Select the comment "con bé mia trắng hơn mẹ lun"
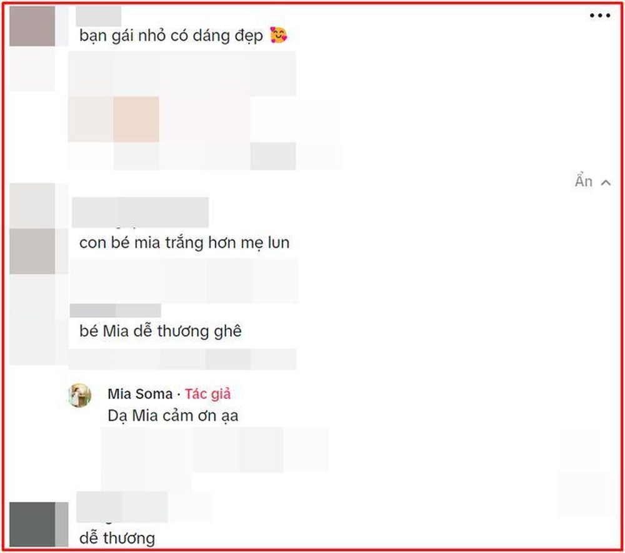This screenshot has height=553, width=625. click(184, 242)
